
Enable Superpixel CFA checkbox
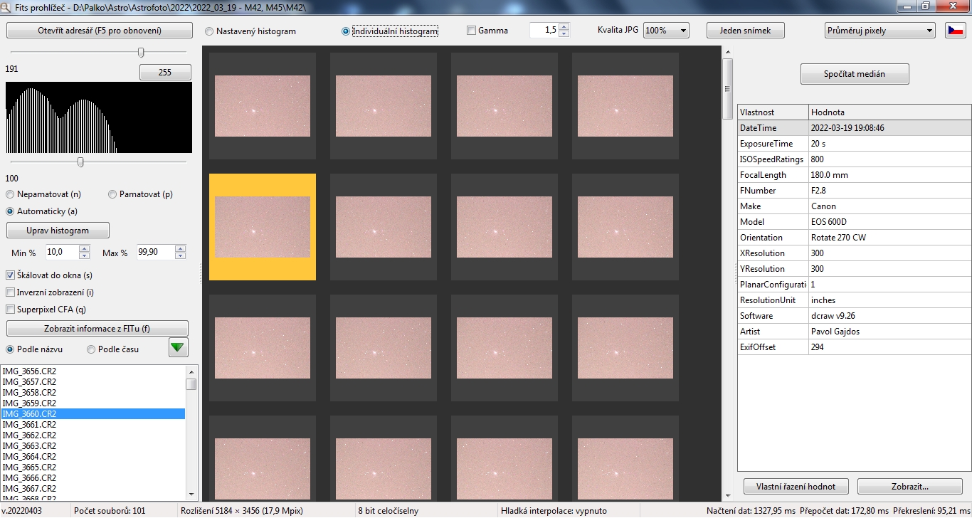click(11, 310)
